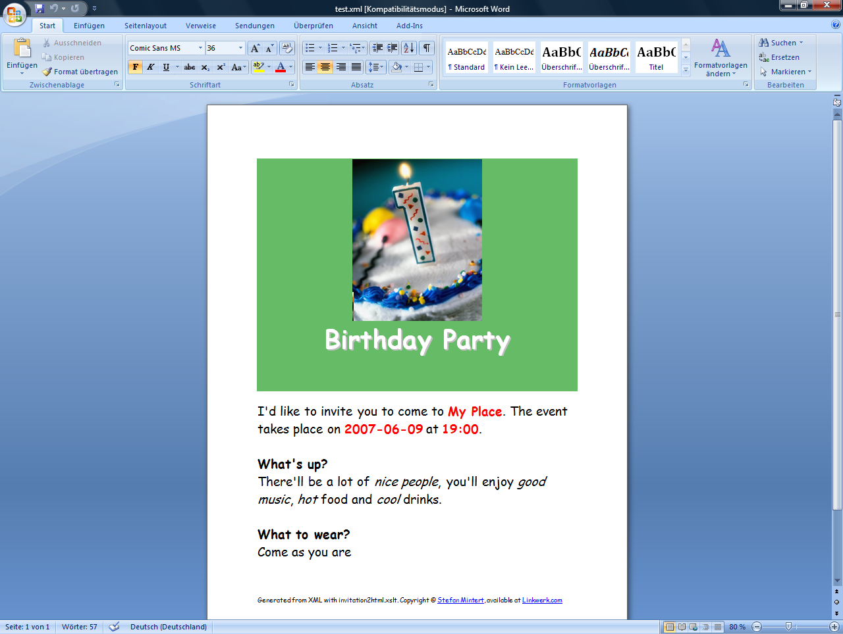Image resolution: width=843 pixels, height=634 pixels.
Task: Decrease paragraph indent
Action: (x=377, y=48)
